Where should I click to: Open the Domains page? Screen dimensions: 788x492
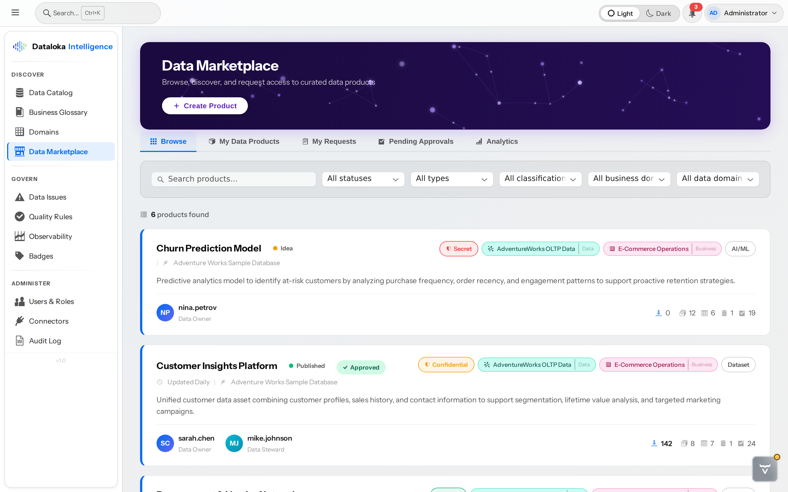click(x=43, y=132)
